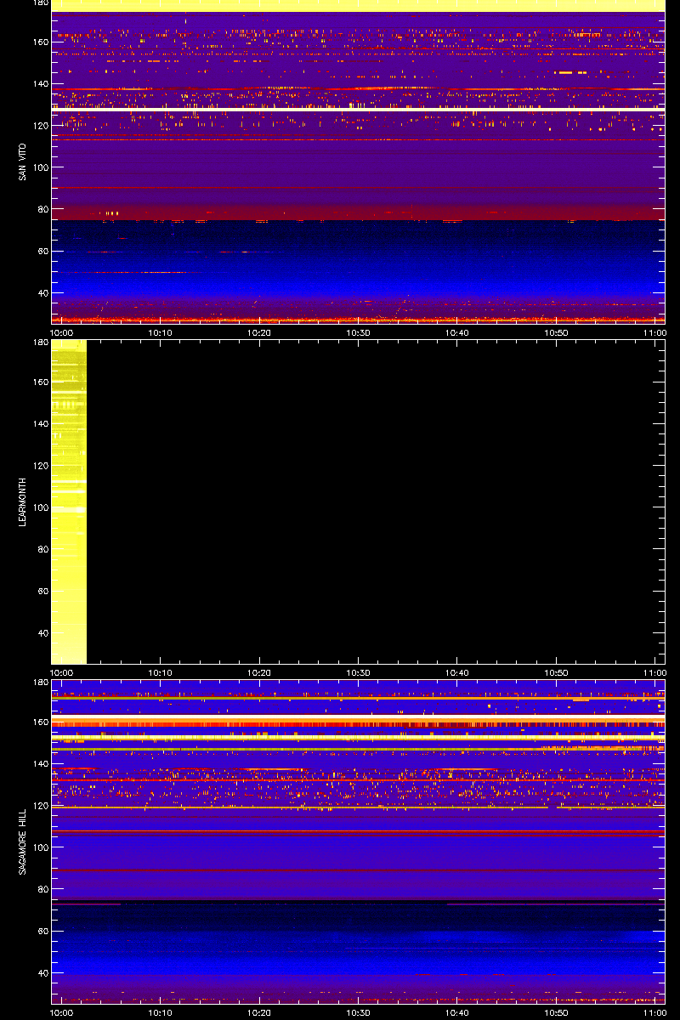Click the 10:40 time label under San Vito
Screen dimensions: 680x1020
coord(457,332)
